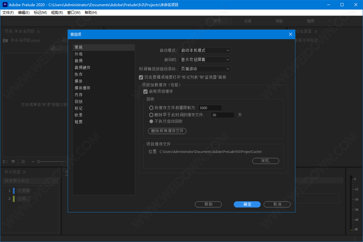
Task: Select 收录 preferences category
Action: 104,115
